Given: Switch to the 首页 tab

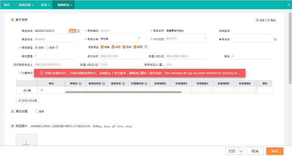Looking at the screenshot, I should pyautogui.click(x=7, y=5).
